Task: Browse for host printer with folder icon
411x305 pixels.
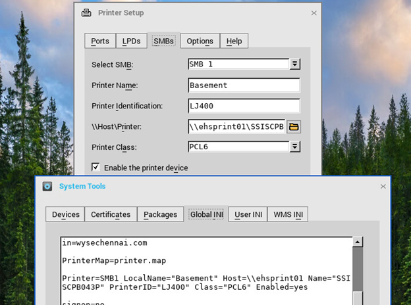Action: pos(294,127)
